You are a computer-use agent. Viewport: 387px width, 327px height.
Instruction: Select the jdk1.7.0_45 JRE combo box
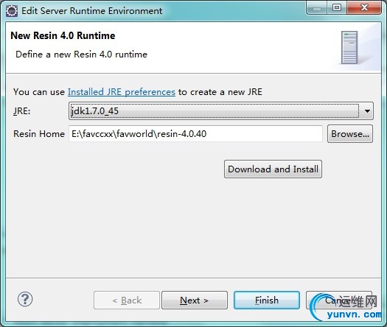[221, 111]
